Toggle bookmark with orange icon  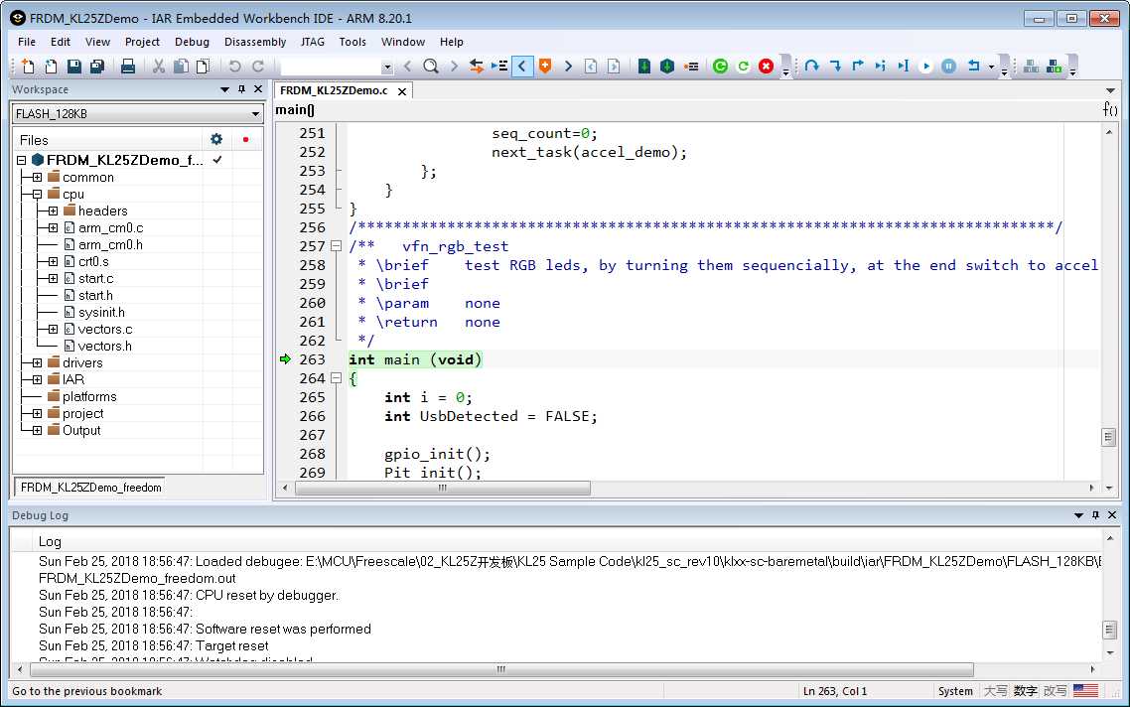point(545,67)
